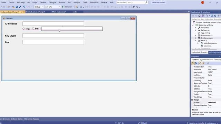This screenshot has height=124, width=221.
Task: Click the Property Pages wrench icon
Action: point(208,63)
